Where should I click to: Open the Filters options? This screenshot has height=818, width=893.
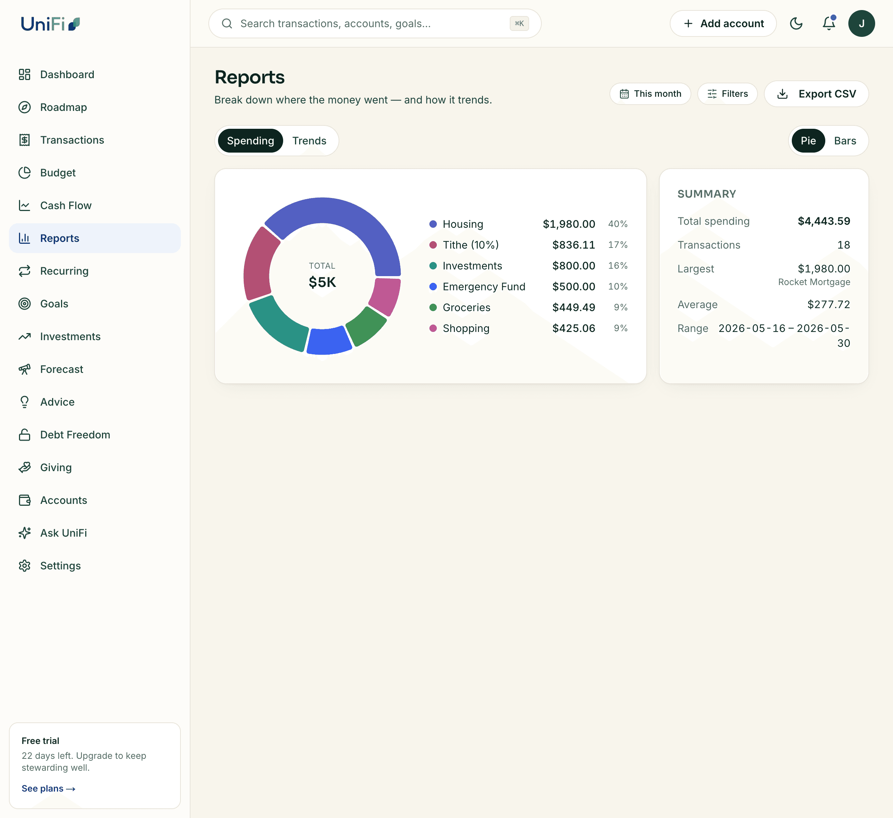pyautogui.click(x=727, y=94)
